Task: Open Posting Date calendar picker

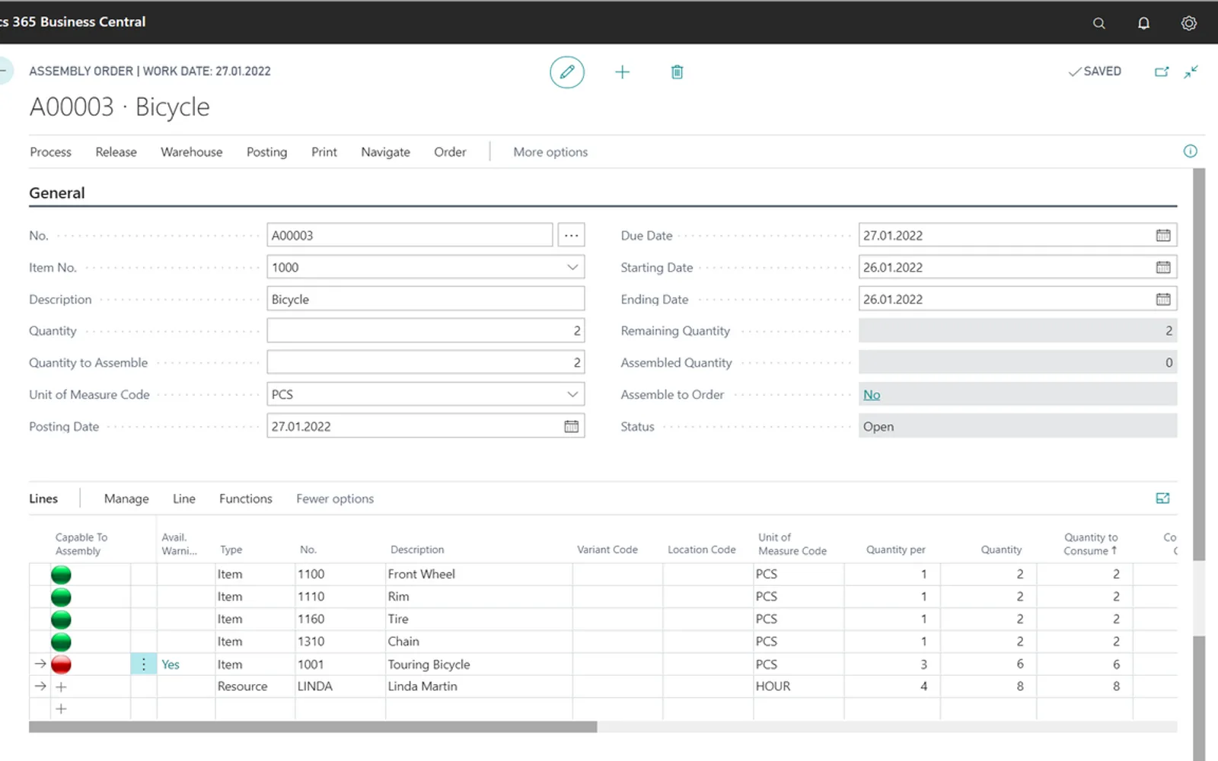Action: point(571,426)
